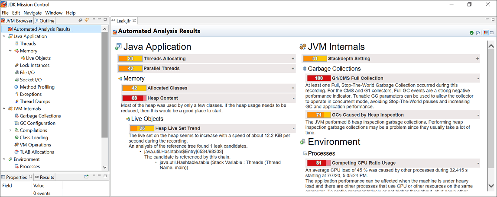This screenshot has width=497, height=197.
Task: Collapse the Heap Content rule details
Action: pyautogui.click(x=294, y=98)
